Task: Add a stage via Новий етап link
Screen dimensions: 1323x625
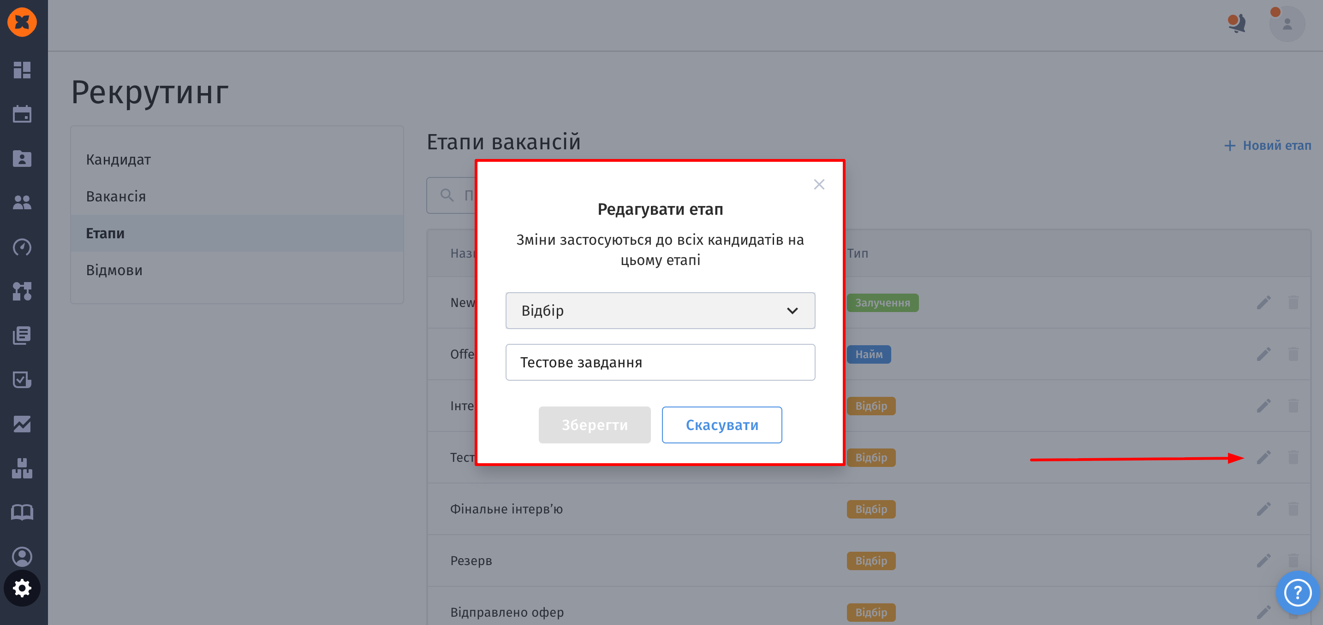Action: (x=1268, y=146)
